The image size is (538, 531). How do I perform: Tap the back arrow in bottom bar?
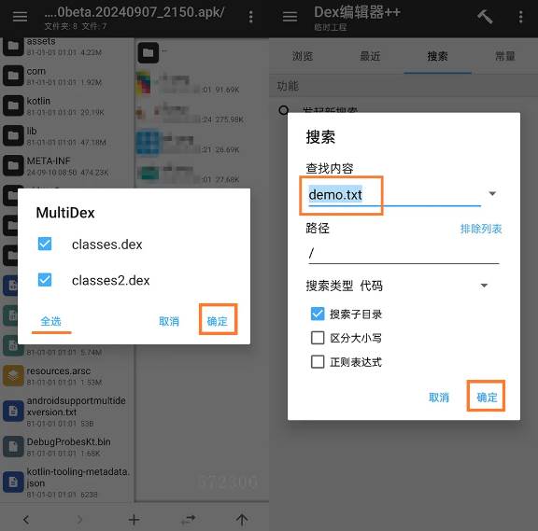point(26,520)
